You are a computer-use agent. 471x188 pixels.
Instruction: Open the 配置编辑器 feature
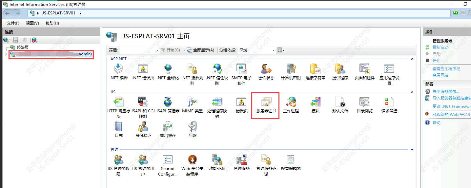tap(291, 162)
